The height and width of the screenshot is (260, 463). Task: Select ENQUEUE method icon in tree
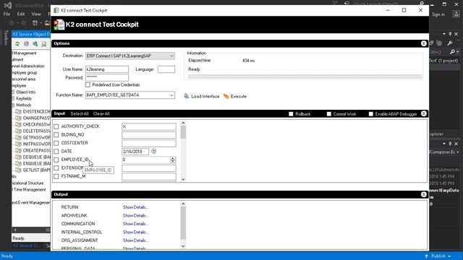coord(18,164)
